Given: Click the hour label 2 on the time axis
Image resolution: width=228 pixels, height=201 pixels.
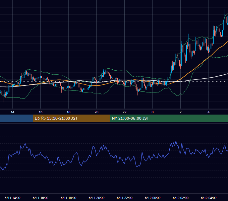Looking at the screenshot, I should pos(181,112).
